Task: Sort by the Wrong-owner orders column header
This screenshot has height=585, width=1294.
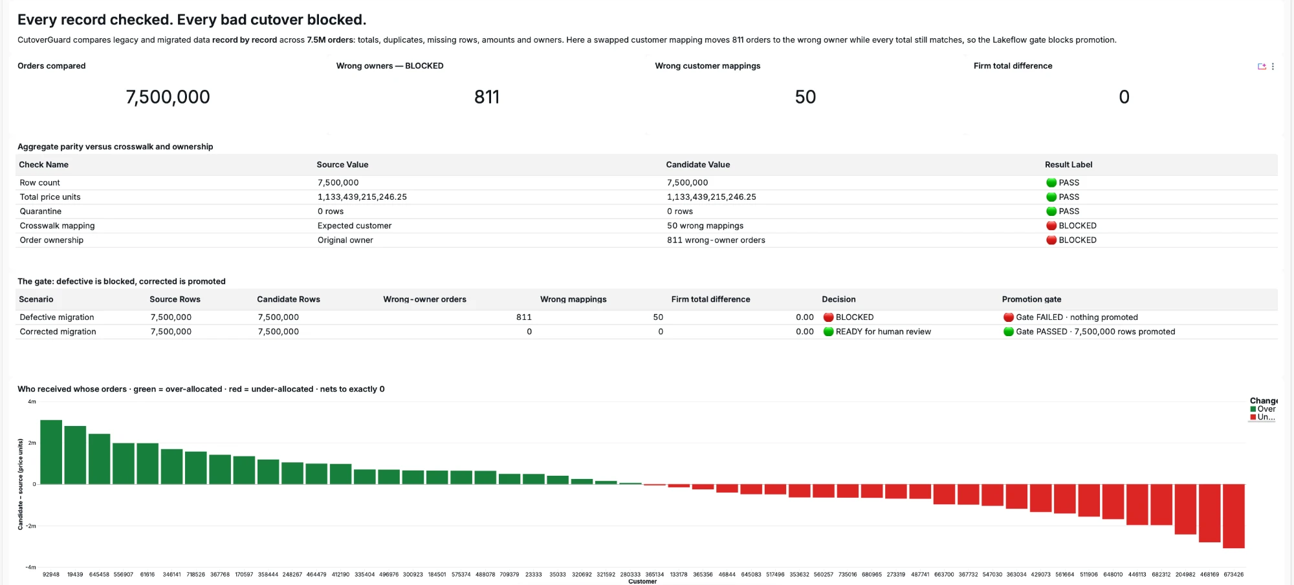Action: [424, 299]
